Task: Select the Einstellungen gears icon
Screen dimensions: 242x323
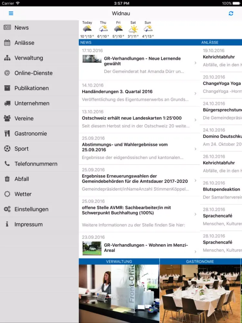Action: coord(7,209)
